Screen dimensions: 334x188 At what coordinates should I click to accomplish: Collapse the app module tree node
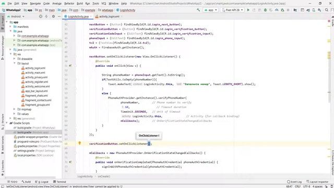[7, 22]
